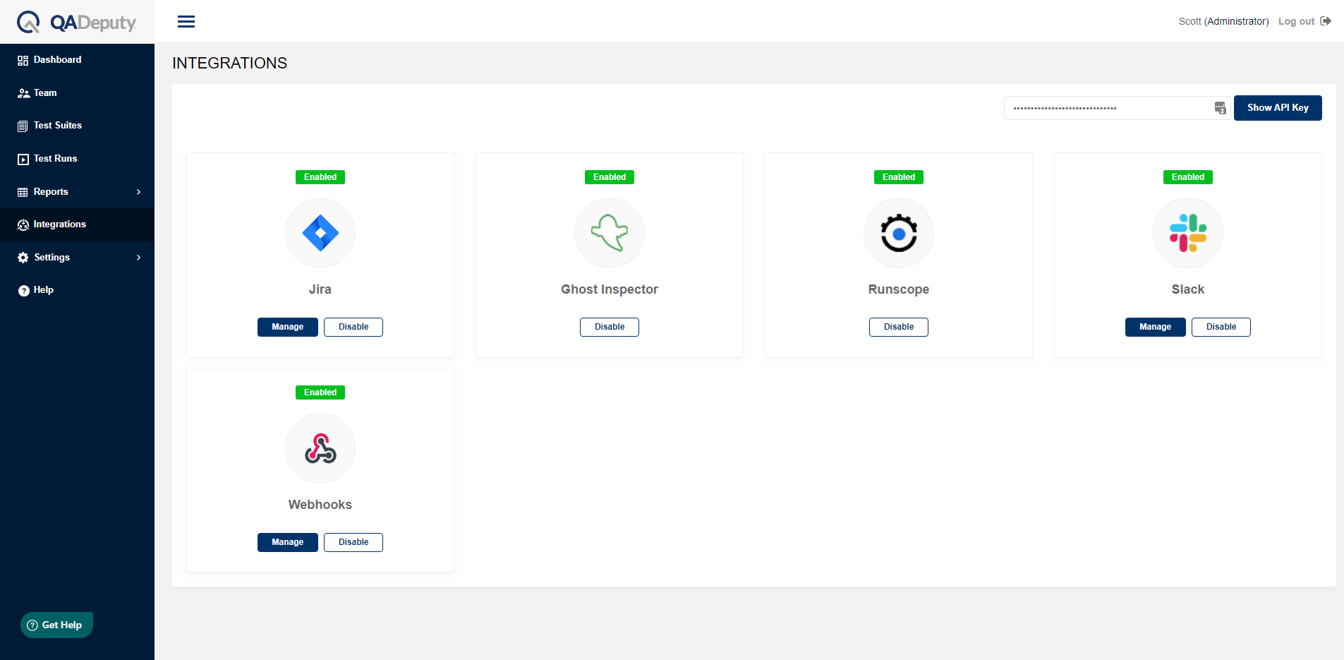Disable the Ghost Inspector integration
This screenshot has height=660, width=1344.
point(610,327)
